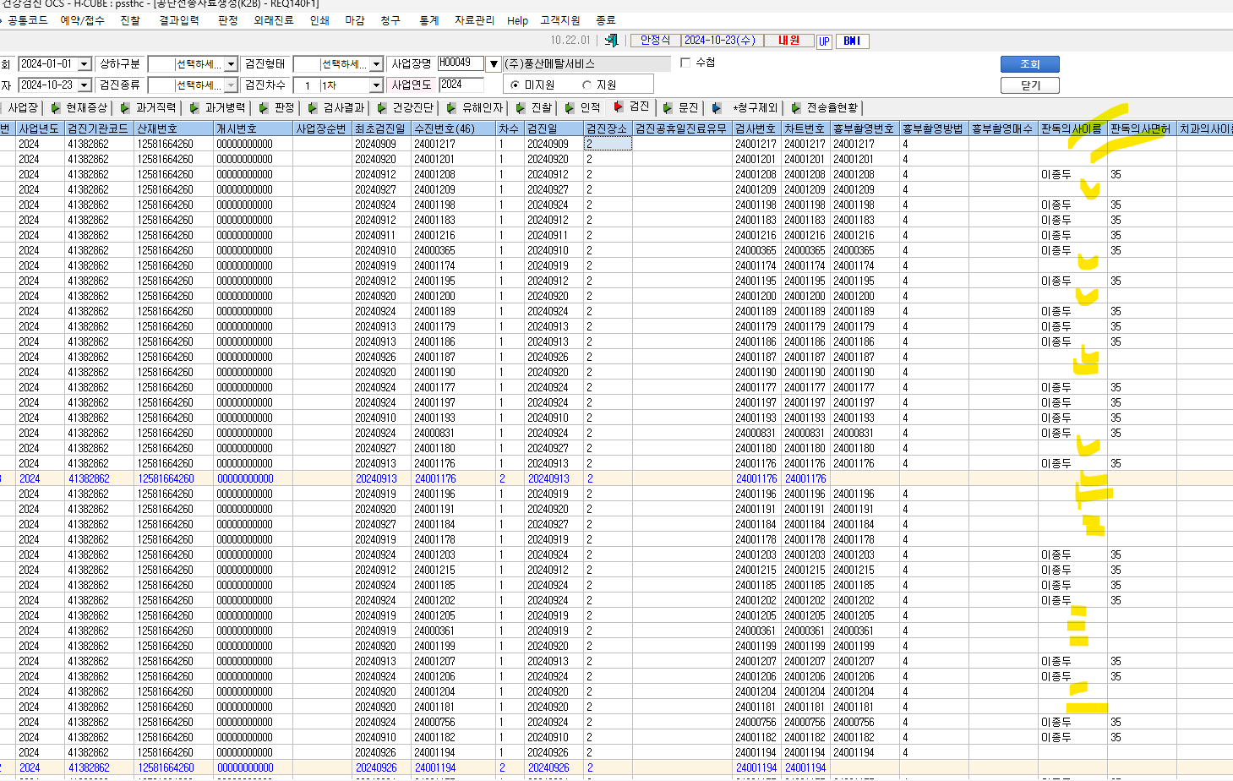Click the 사업연도 input field
1233x781 pixels.
click(461, 85)
